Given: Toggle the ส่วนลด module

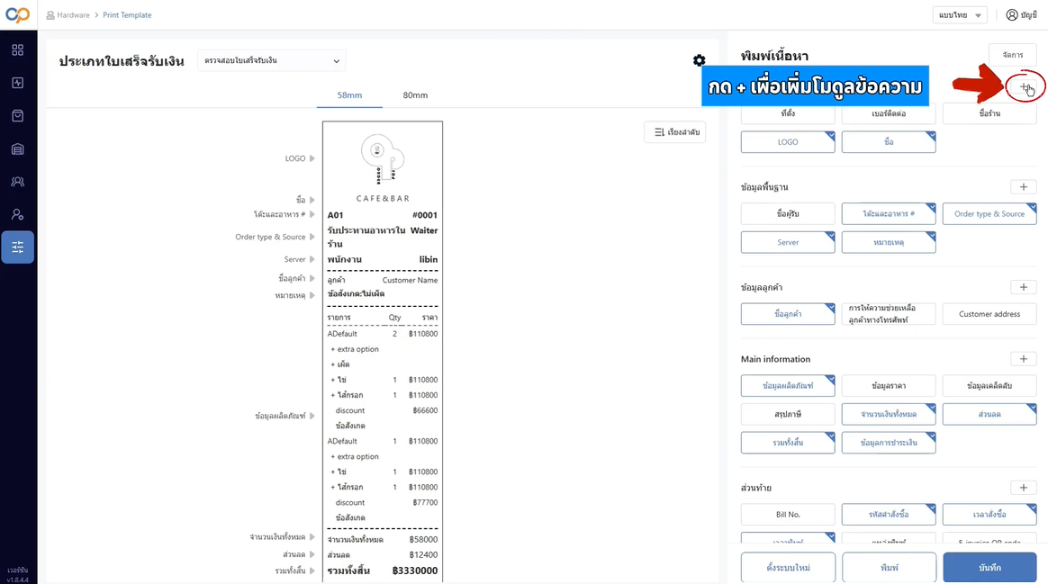Looking at the screenshot, I should point(989,414).
